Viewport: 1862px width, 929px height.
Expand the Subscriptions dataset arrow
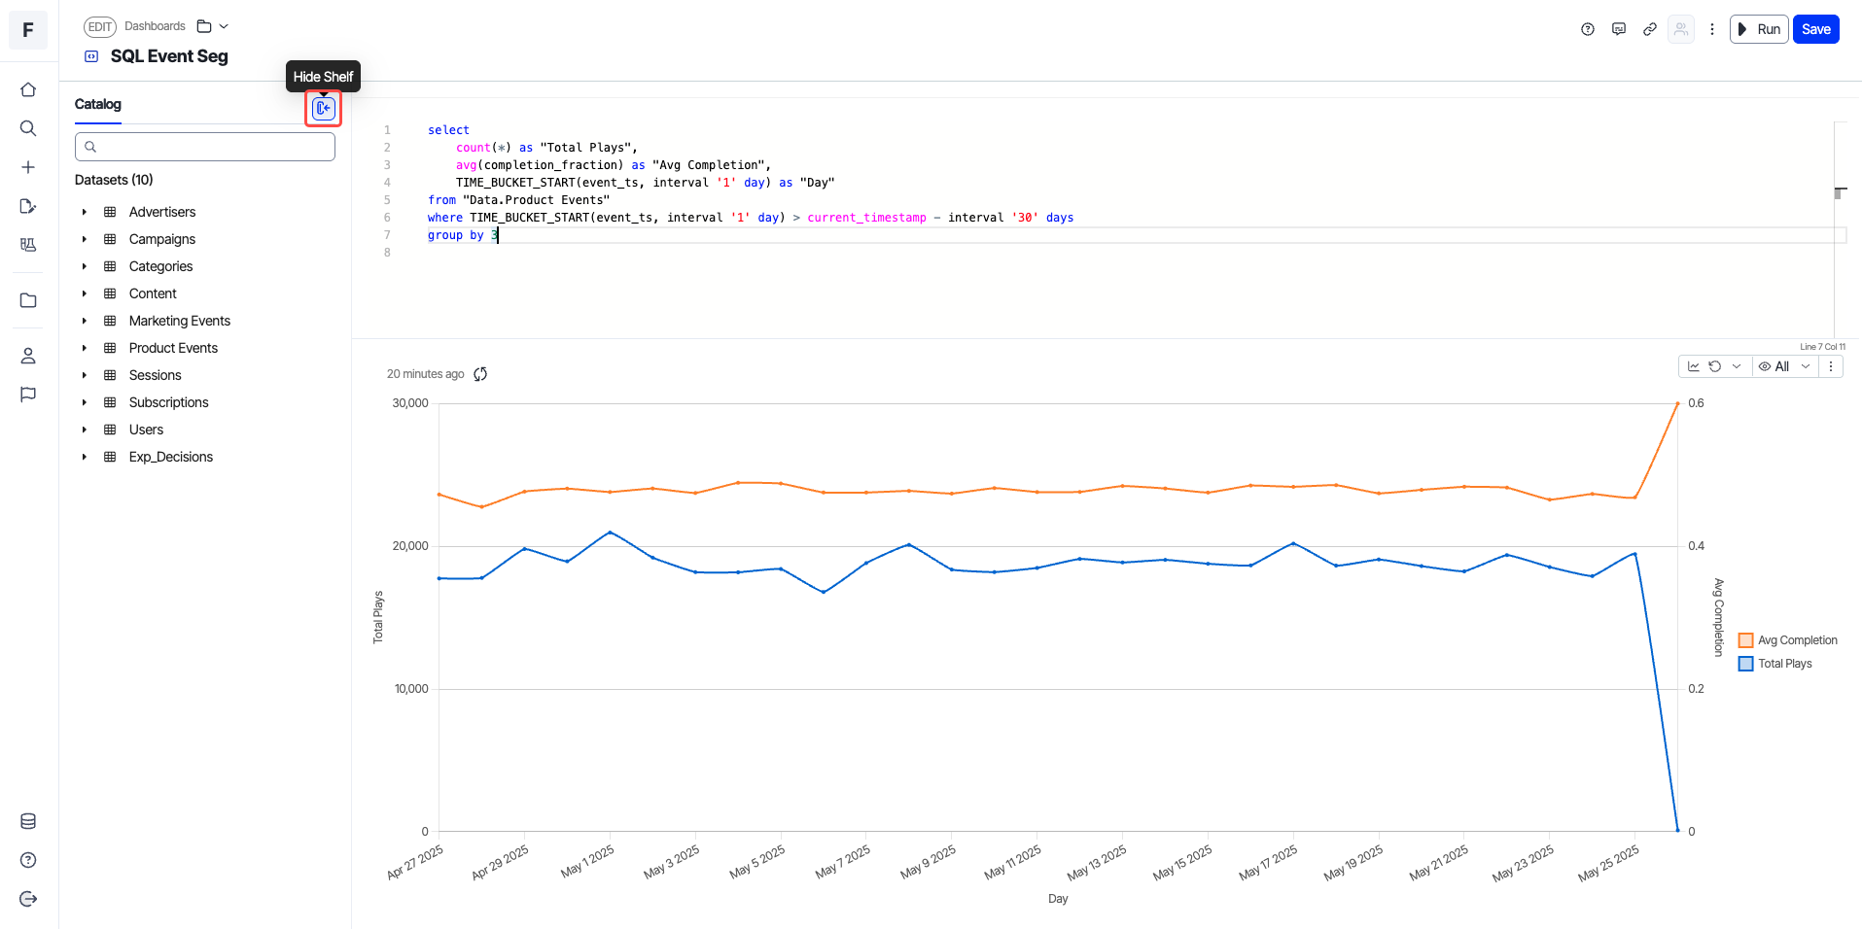(x=85, y=402)
